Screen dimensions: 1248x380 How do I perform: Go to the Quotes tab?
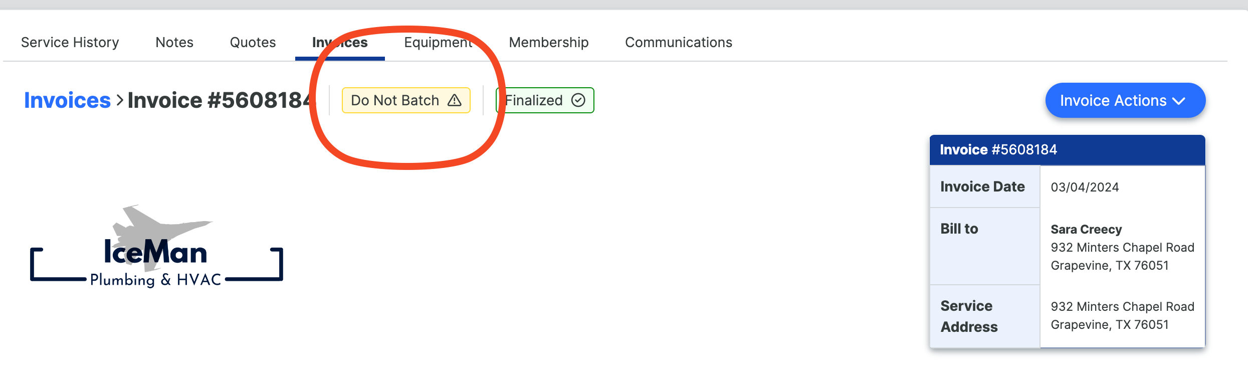pyautogui.click(x=253, y=43)
